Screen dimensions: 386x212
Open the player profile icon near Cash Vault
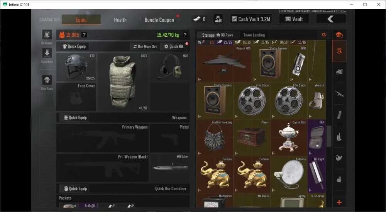coord(218,19)
